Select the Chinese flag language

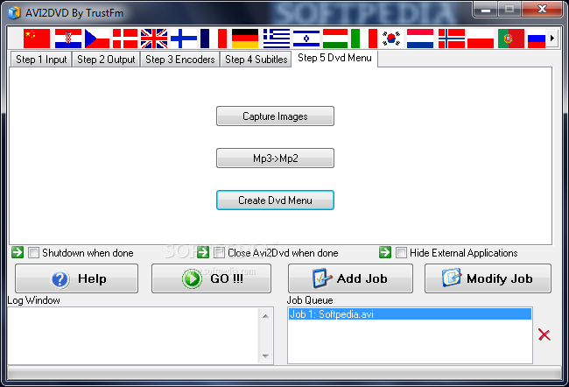pyautogui.click(x=37, y=39)
